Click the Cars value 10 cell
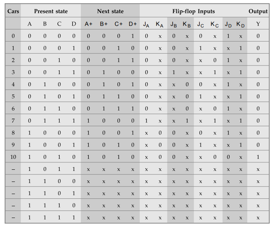The image size is (272, 227). coord(13,157)
